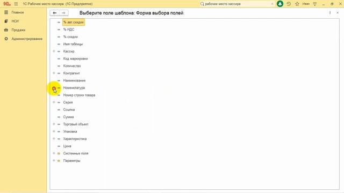Go back with the left arrow button
Image resolution: width=344 pixels, height=193 pixels.
pyautogui.click(x=55, y=13)
